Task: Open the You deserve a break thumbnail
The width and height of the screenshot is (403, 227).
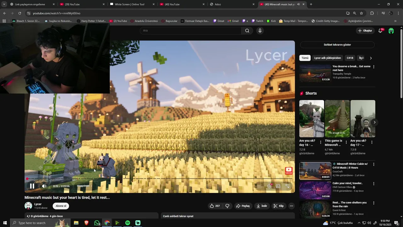Action: [315, 73]
